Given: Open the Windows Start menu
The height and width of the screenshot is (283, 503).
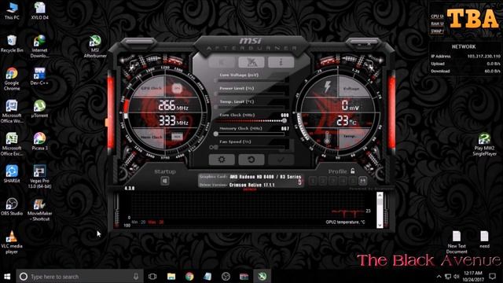Looking at the screenshot, I should coord(7,276).
